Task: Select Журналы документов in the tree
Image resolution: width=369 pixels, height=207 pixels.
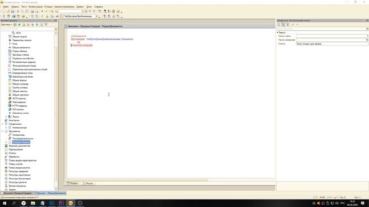Action: pos(19,146)
